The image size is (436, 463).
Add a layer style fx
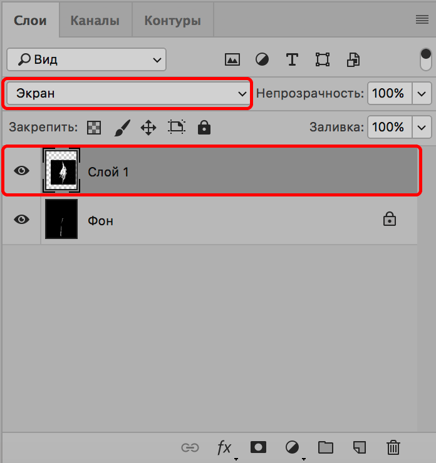point(224,447)
